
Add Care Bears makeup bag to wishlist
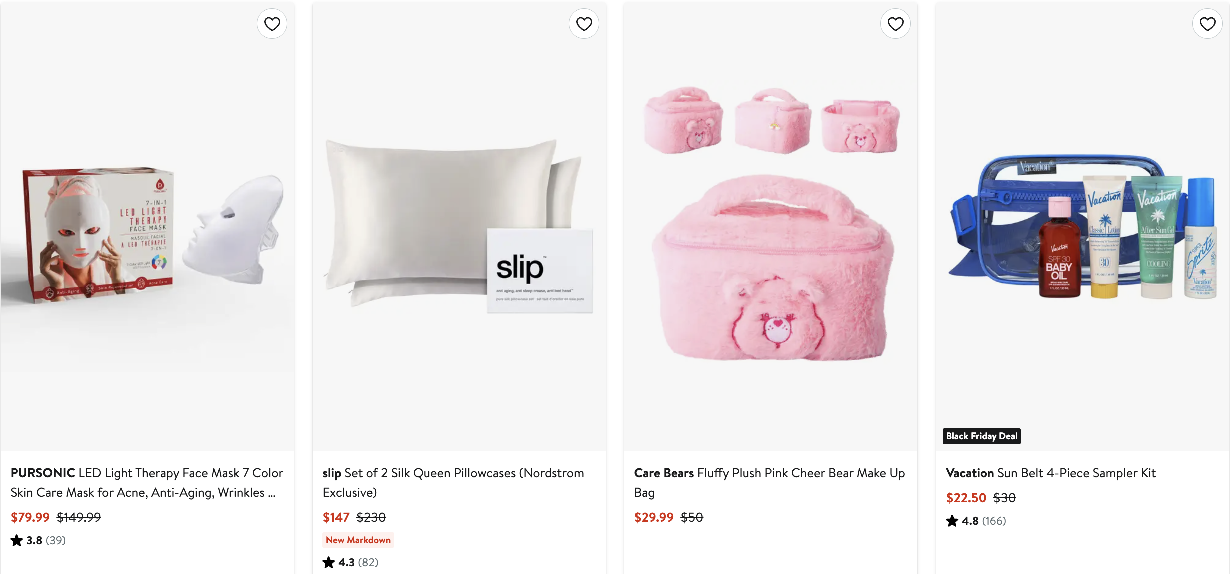click(895, 24)
